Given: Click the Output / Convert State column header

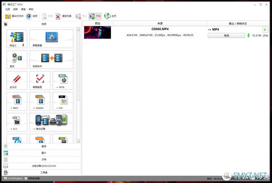Looking at the screenshot, I should click(x=238, y=24).
